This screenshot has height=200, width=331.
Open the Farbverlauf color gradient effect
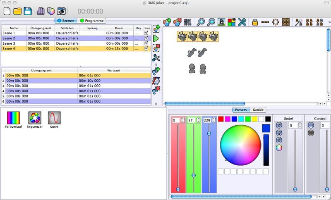[x=13, y=120]
